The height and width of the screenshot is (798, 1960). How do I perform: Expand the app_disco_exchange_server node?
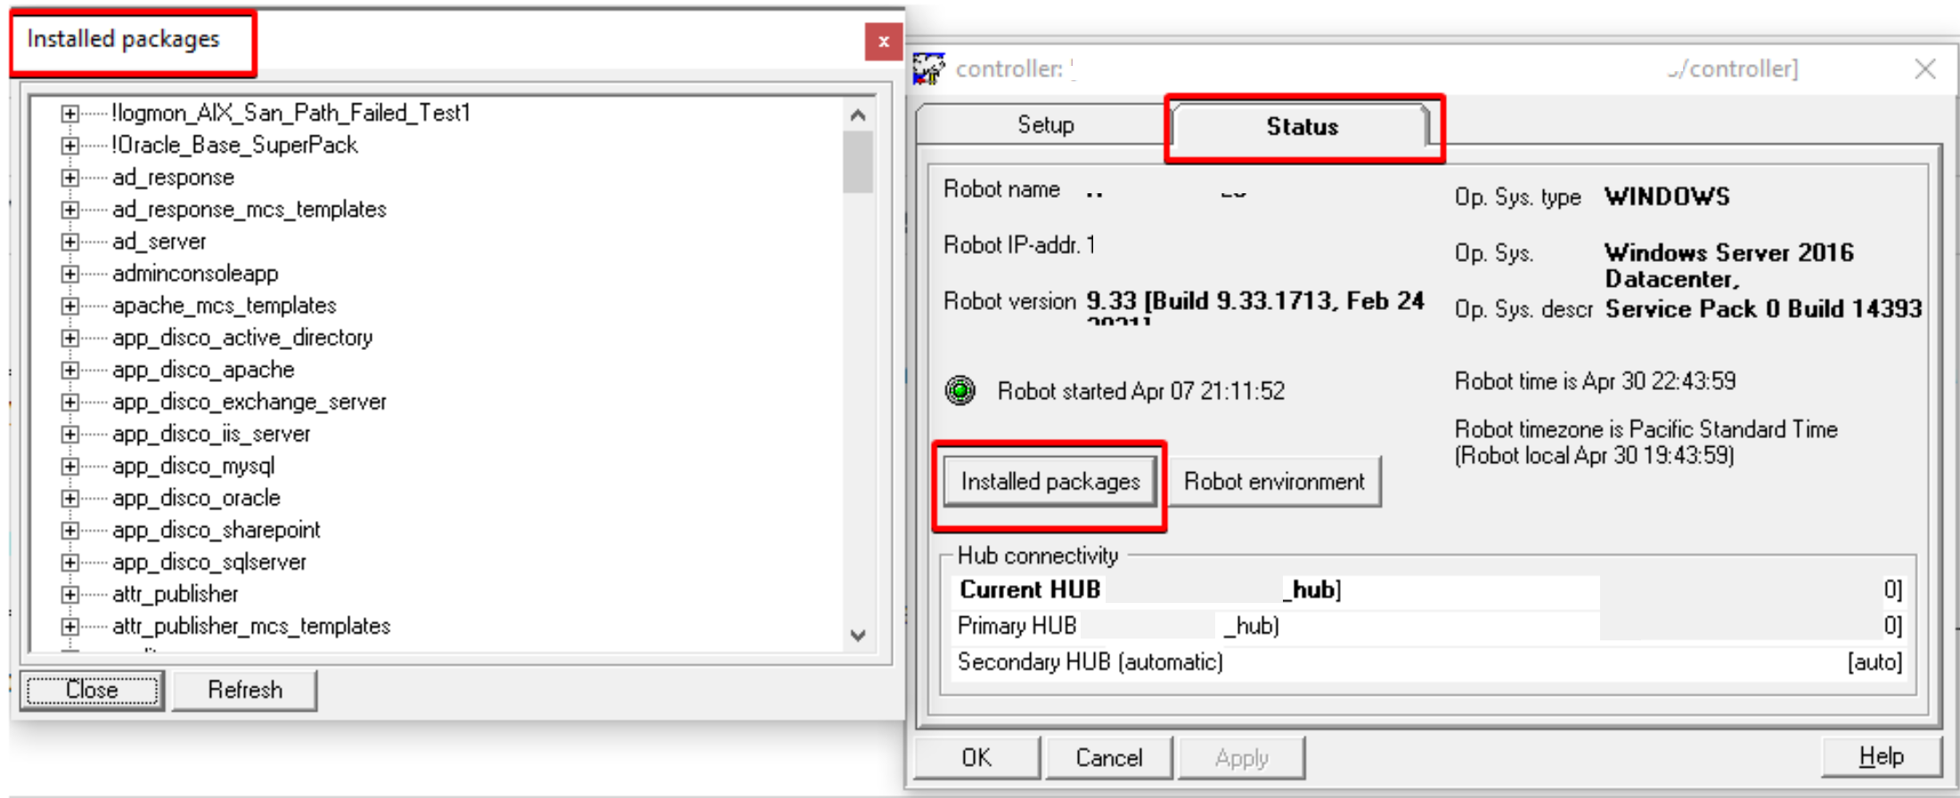[x=69, y=402]
